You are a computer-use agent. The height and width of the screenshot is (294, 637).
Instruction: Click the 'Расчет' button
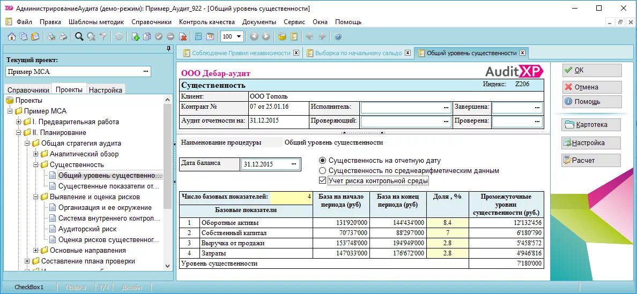[x=591, y=160]
